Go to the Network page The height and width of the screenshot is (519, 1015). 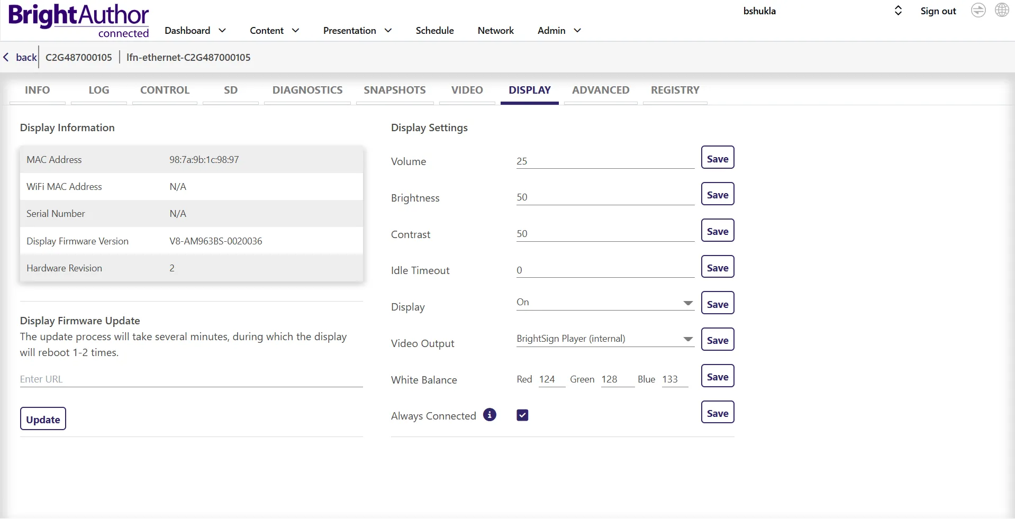[496, 31]
